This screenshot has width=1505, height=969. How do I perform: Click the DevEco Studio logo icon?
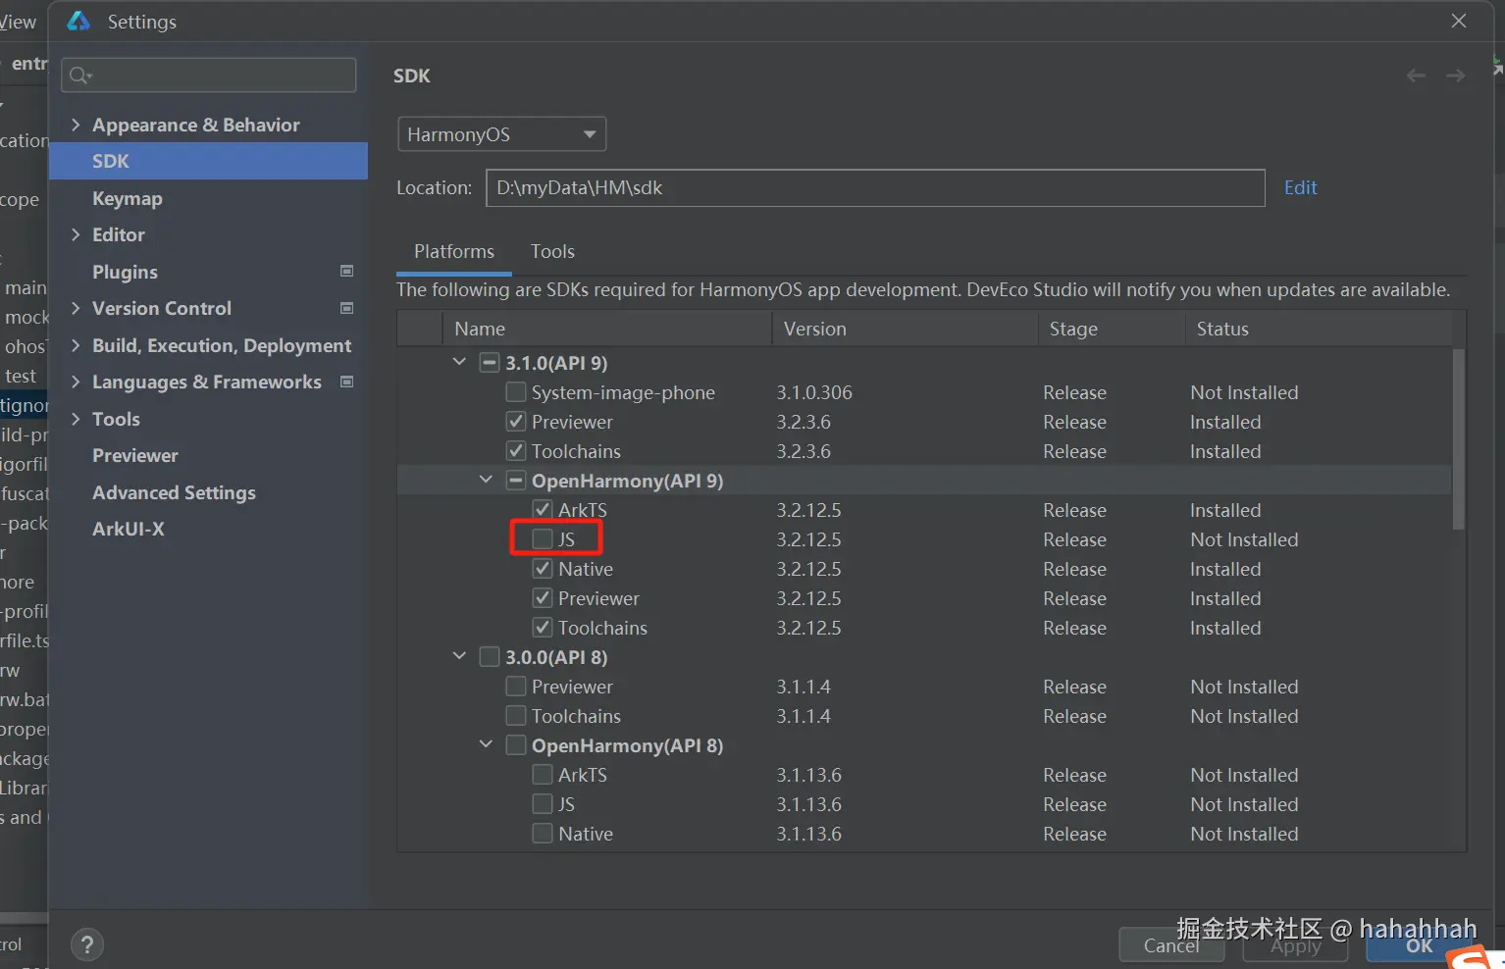coord(78,21)
